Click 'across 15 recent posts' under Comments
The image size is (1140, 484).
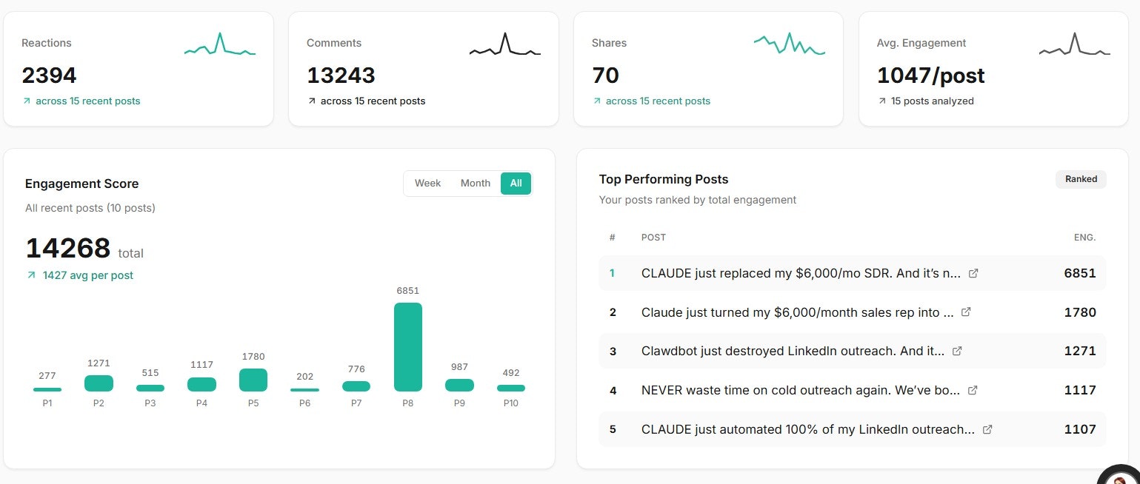[373, 101]
